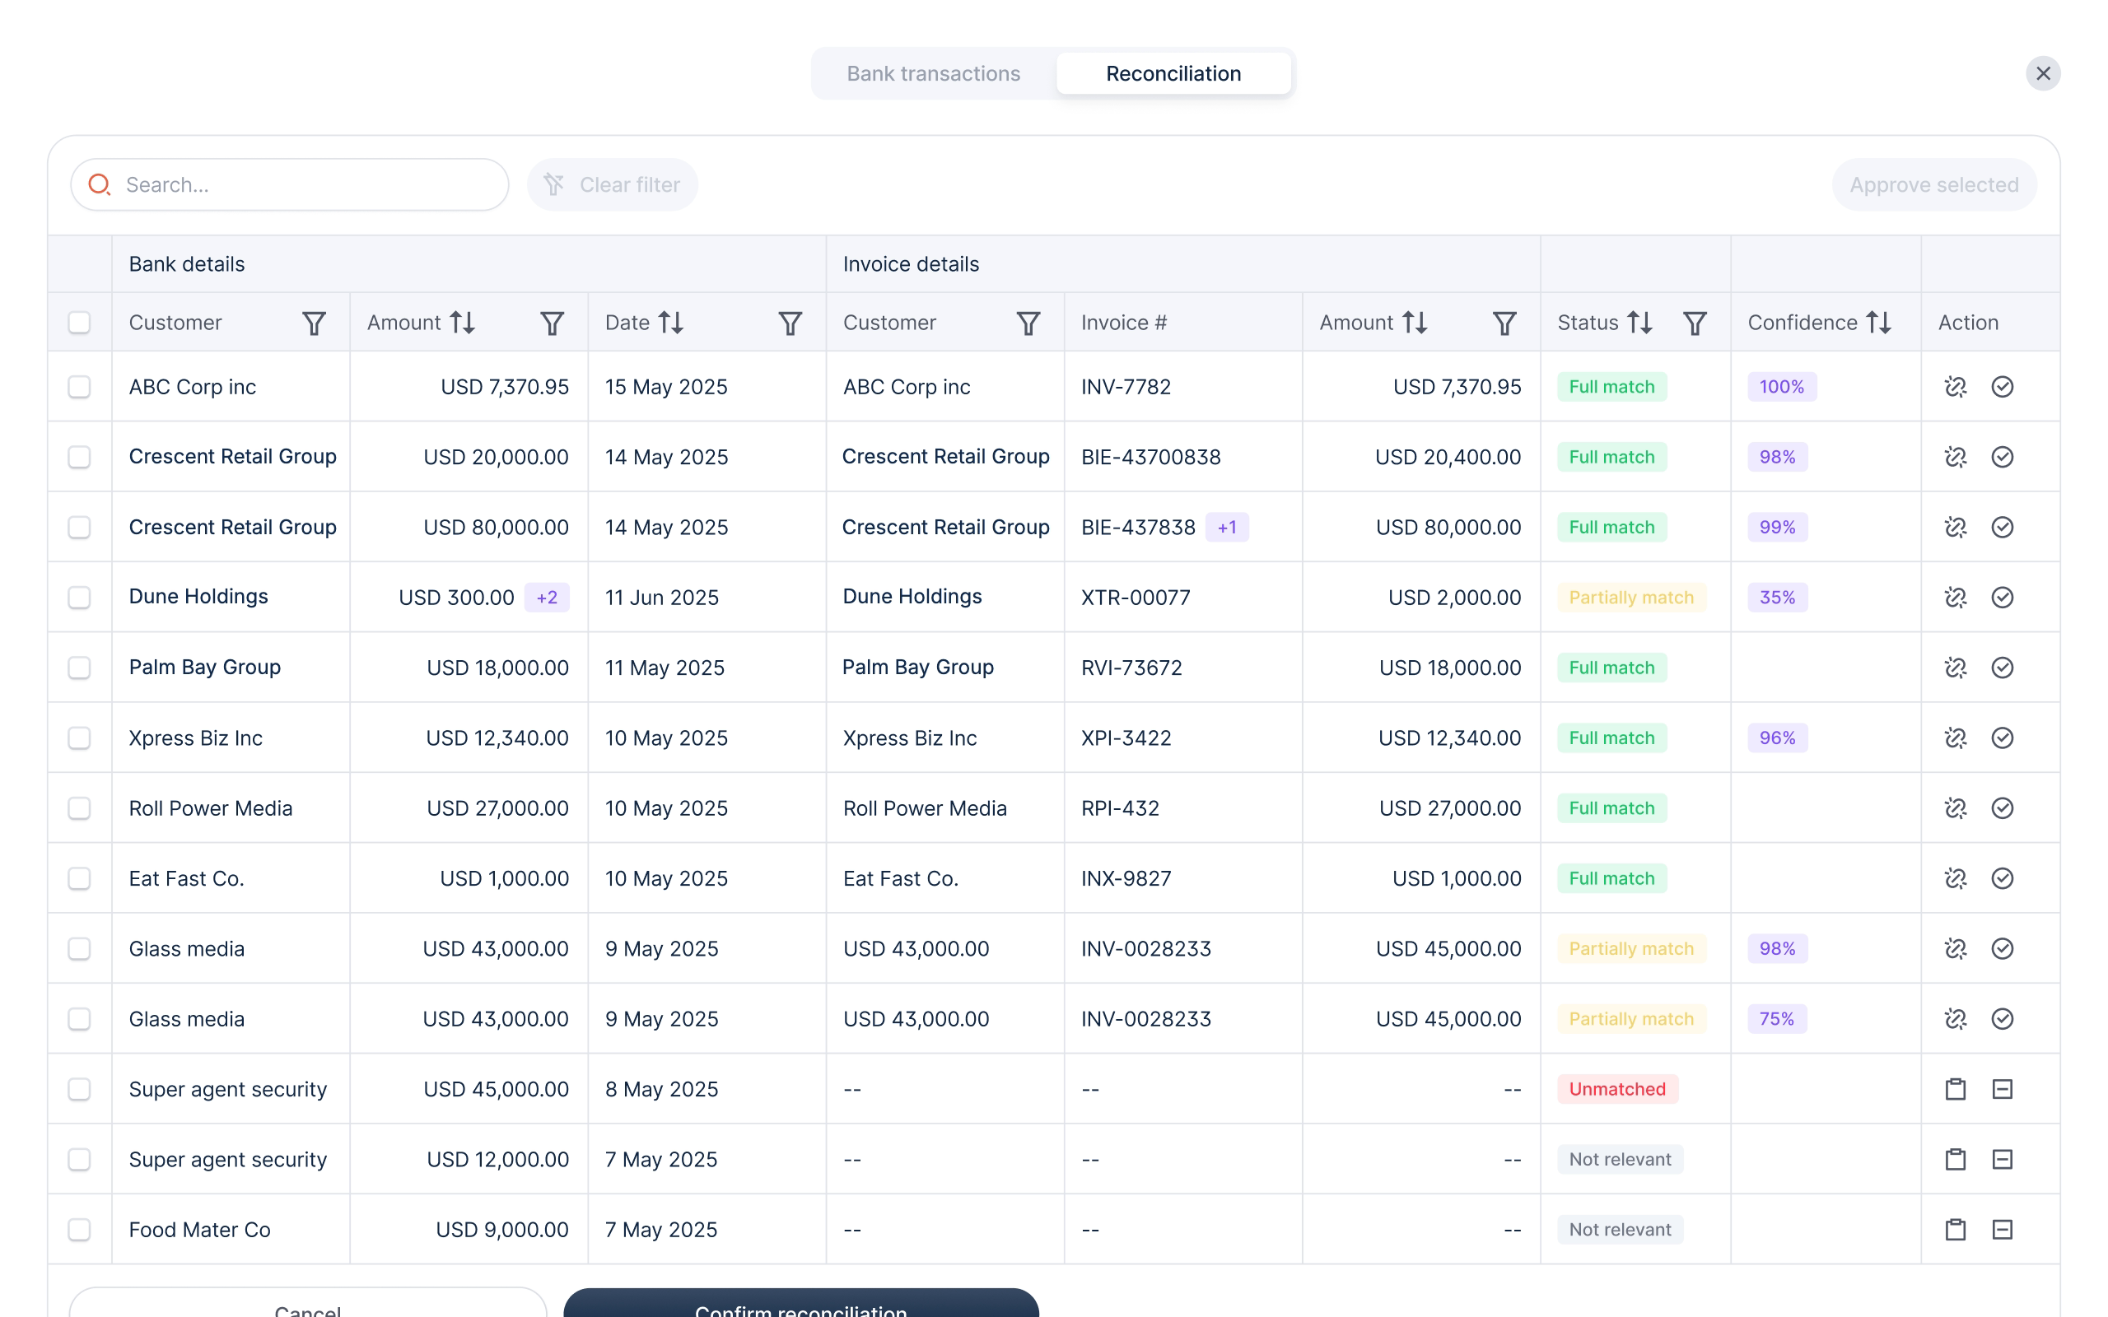Switch to Bank transactions tab
This screenshot has width=2108, height=1317.
click(x=934, y=73)
